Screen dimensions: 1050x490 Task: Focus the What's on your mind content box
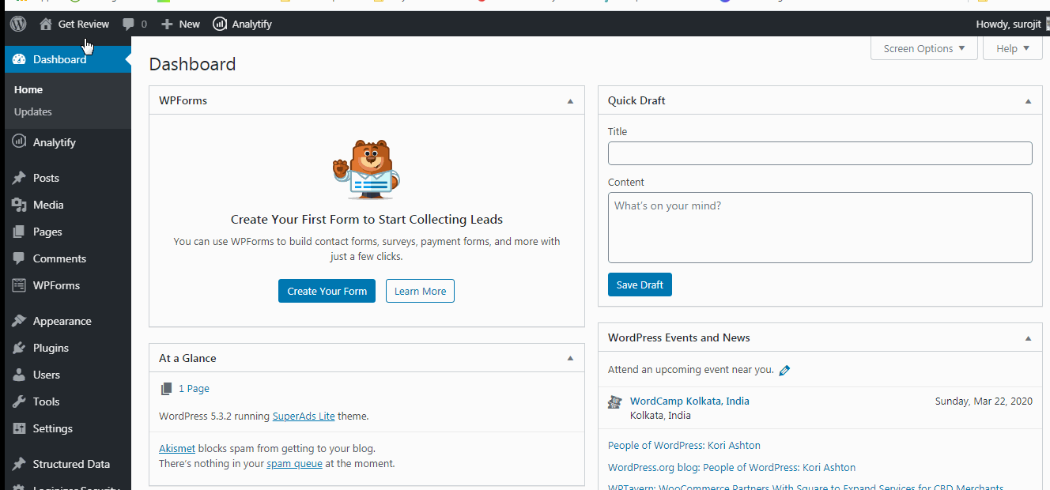820,228
